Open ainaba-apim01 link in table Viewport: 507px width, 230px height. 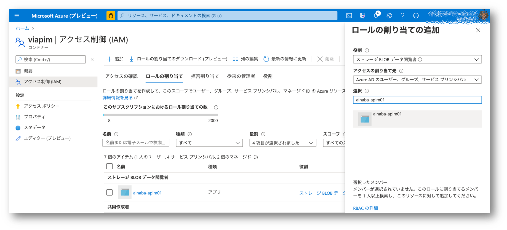pyautogui.click(x=147, y=193)
